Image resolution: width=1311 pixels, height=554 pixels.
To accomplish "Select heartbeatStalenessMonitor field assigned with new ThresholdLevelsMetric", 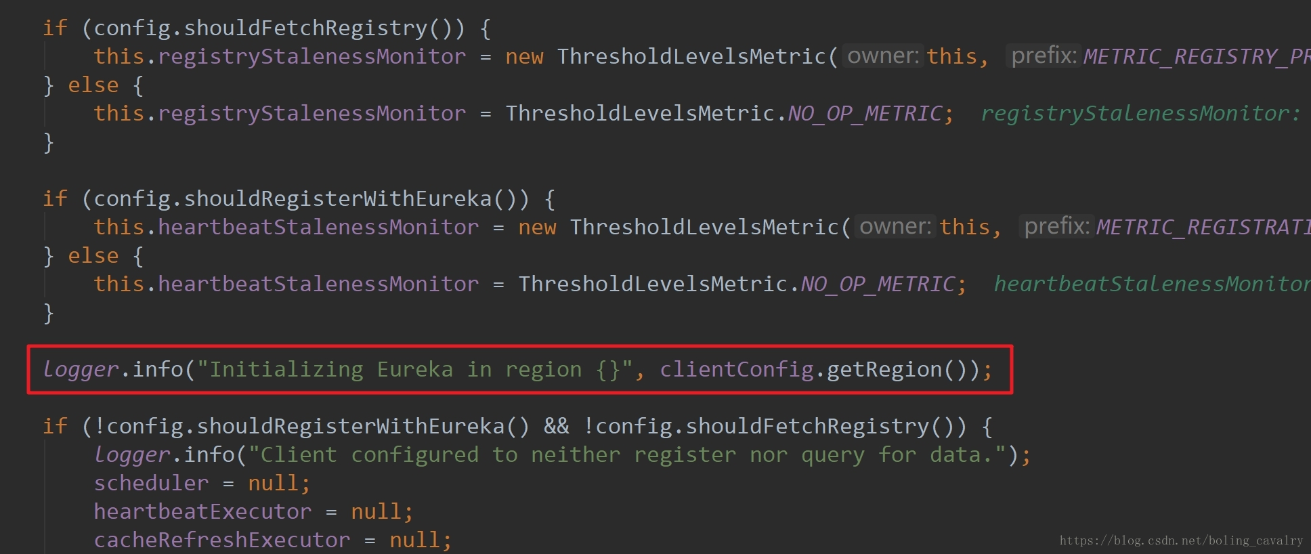I will 318,227.
